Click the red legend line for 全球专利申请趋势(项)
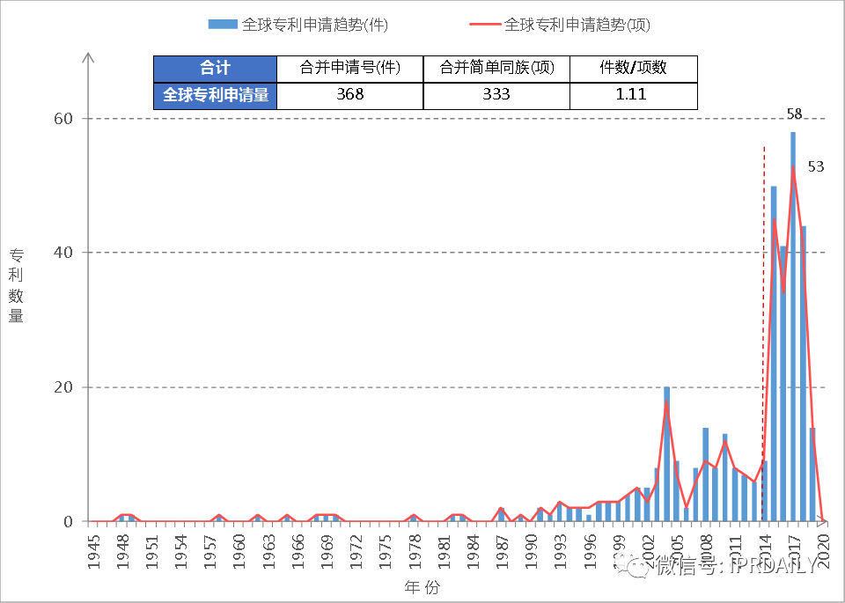Viewport: 845px width, 603px height. [484, 25]
